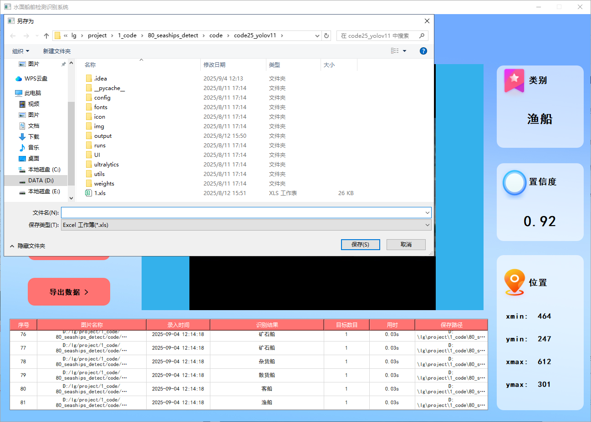Viewport: 591px width, 422px height.
Task: Select the weights folder icon
Action: tap(89, 183)
